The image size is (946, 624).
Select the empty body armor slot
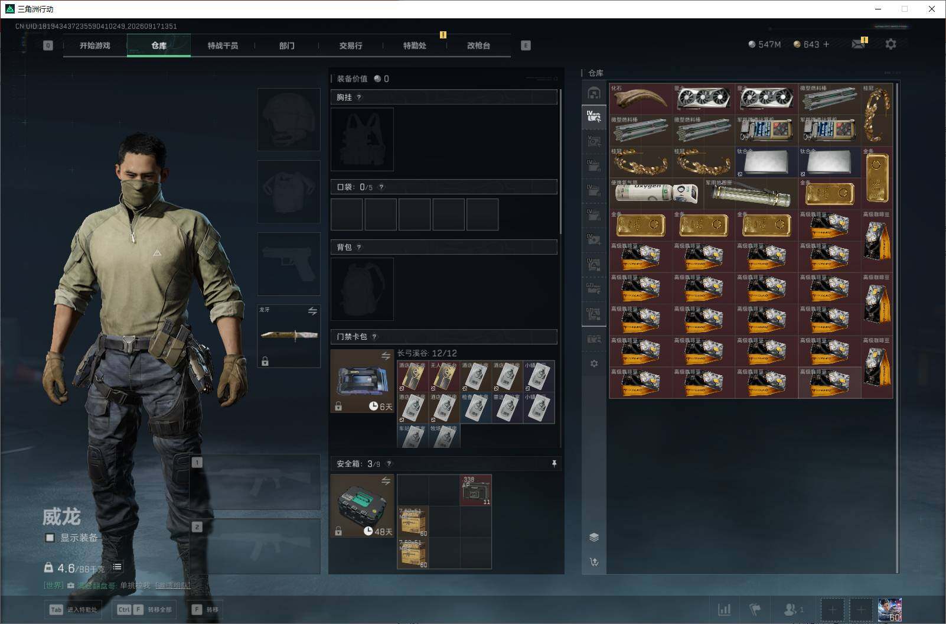coord(289,191)
